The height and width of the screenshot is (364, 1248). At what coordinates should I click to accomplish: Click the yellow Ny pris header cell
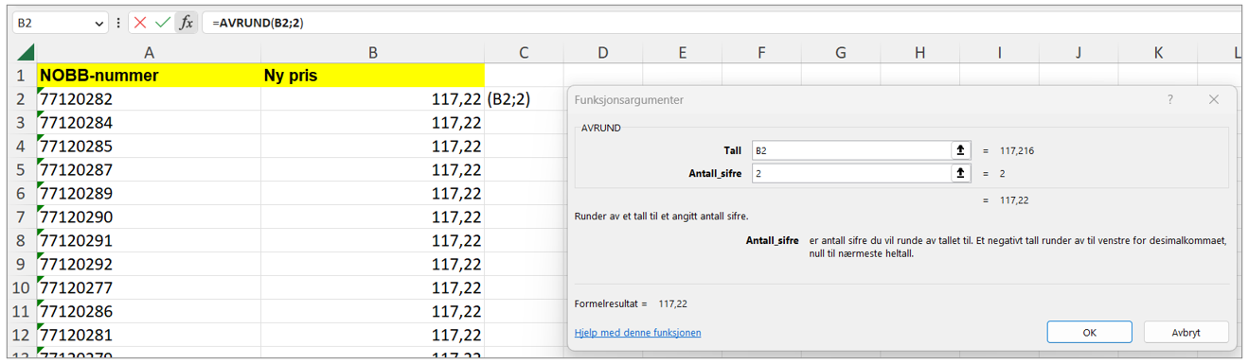372,76
